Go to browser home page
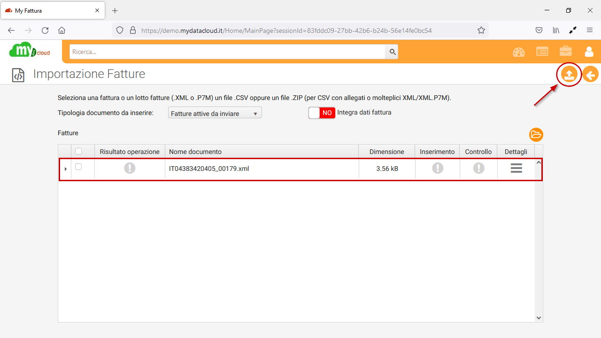 coord(62,31)
